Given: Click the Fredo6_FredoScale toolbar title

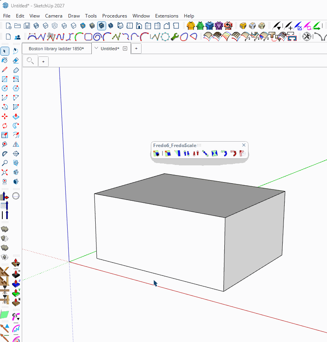Looking at the screenshot, I should [175, 146].
